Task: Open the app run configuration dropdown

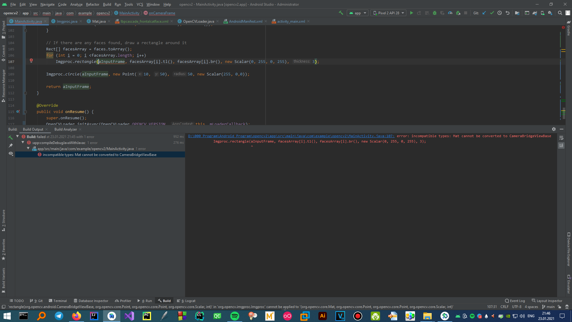Action: pyautogui.click(x=357, y=13)
